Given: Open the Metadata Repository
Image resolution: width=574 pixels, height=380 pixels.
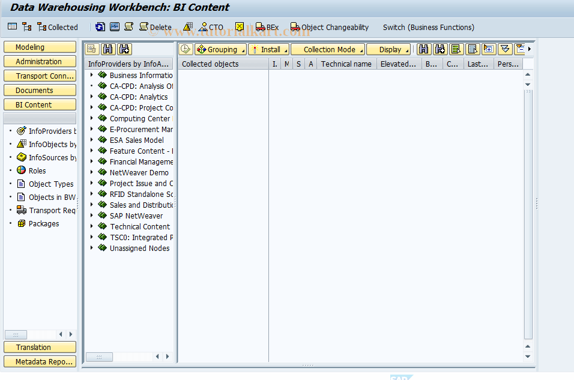Looking at the screenshot, I should point(40,361).
